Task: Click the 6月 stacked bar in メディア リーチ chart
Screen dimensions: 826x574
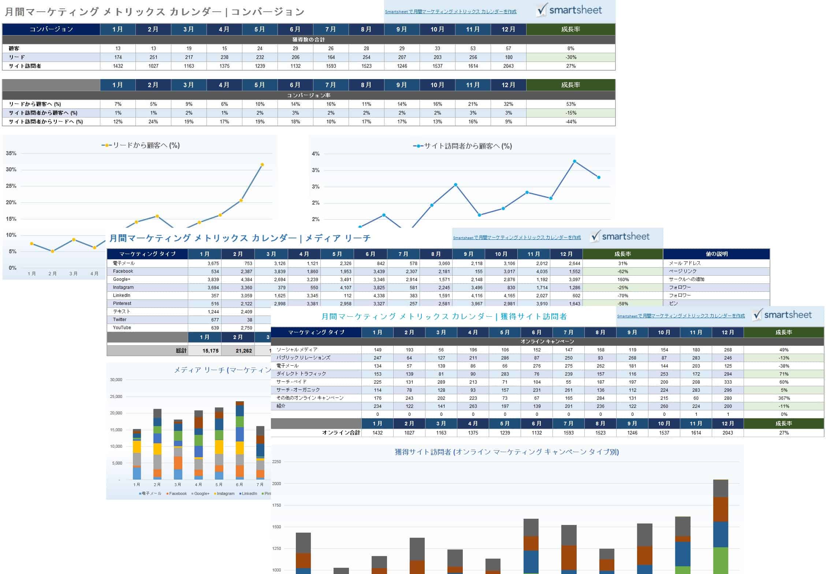Action: [x=239, y=440]
